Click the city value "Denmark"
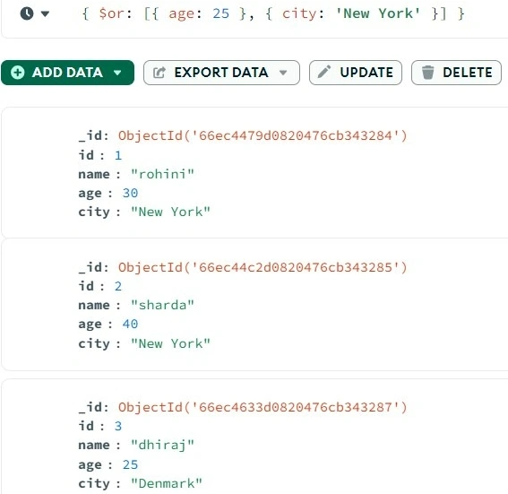 click(167, 483)
